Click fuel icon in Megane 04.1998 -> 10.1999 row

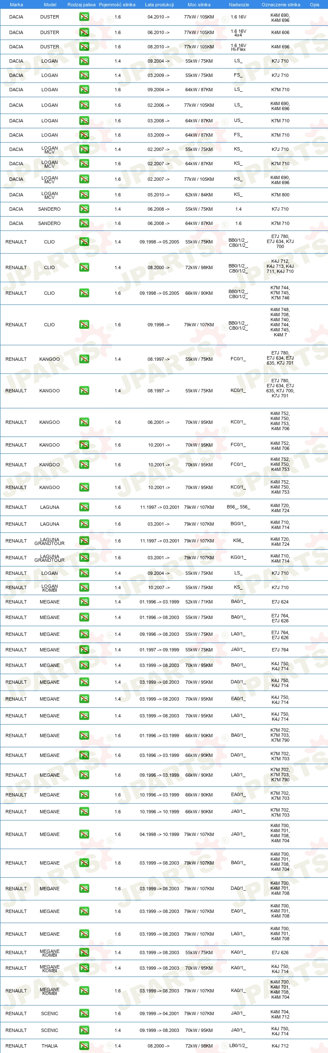tap(84, 834)
